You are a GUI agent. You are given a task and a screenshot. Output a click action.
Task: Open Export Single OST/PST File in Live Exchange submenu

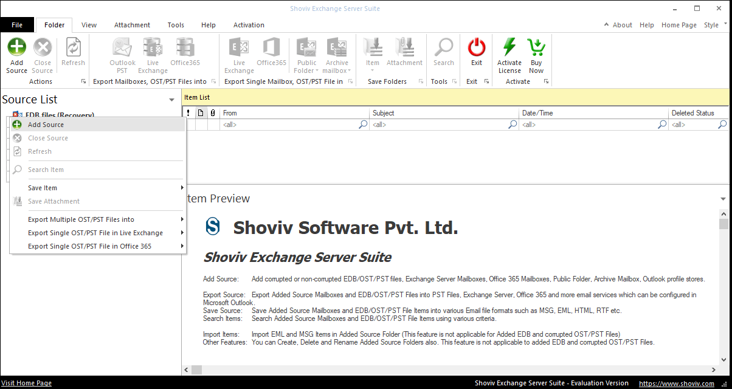97,233
